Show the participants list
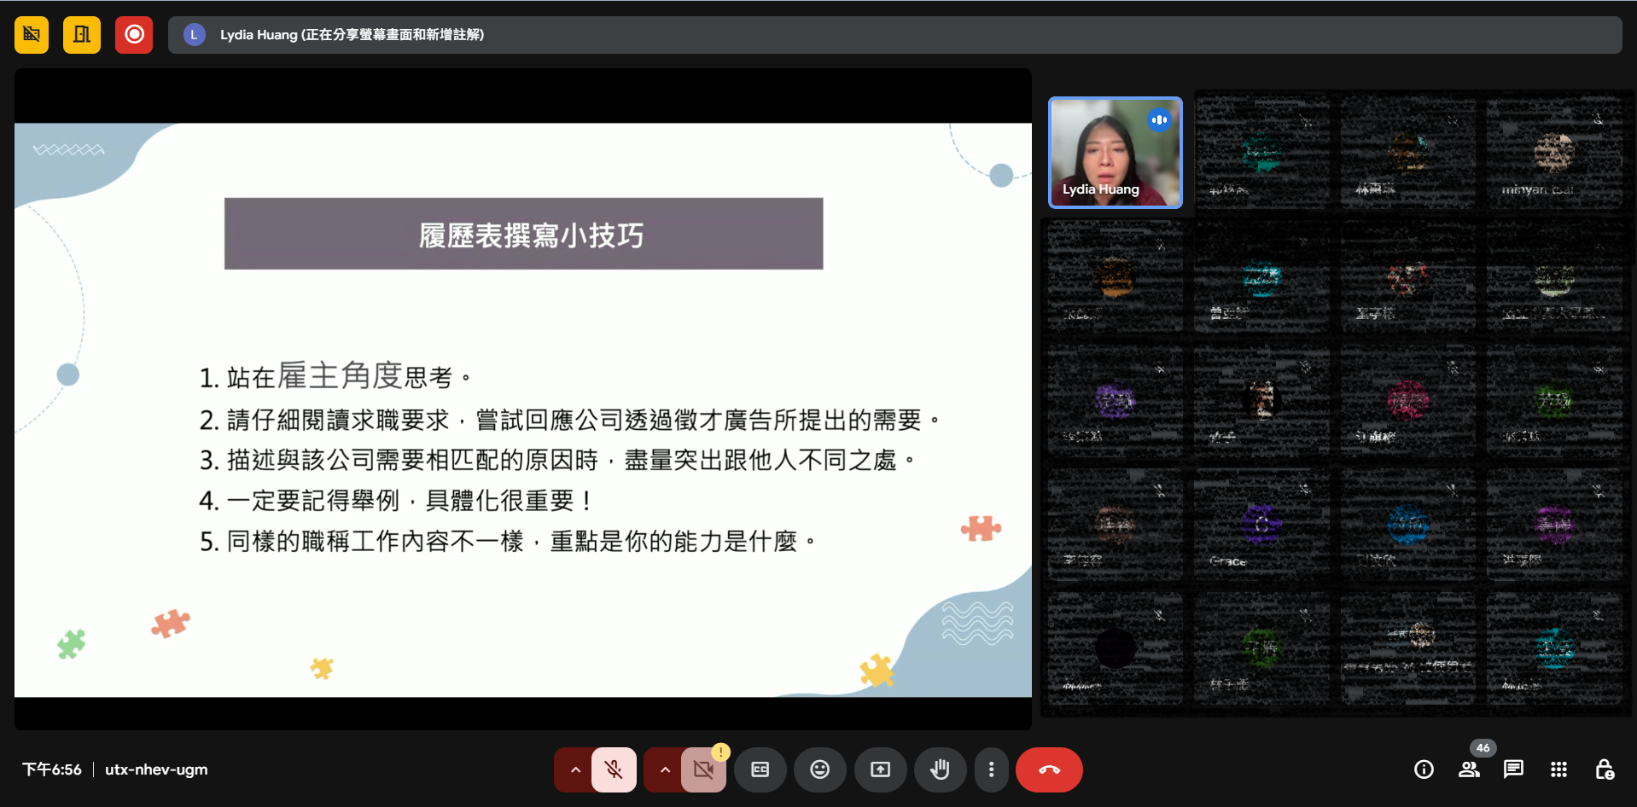This screenshot has height=807, width=1637. 1469,769
